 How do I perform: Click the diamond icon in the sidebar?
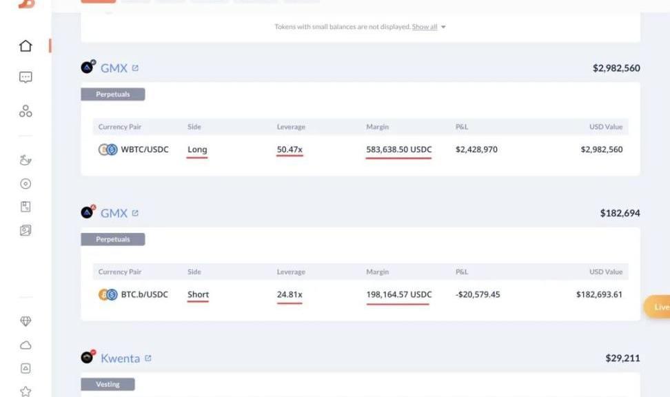[x=26, y=321]
